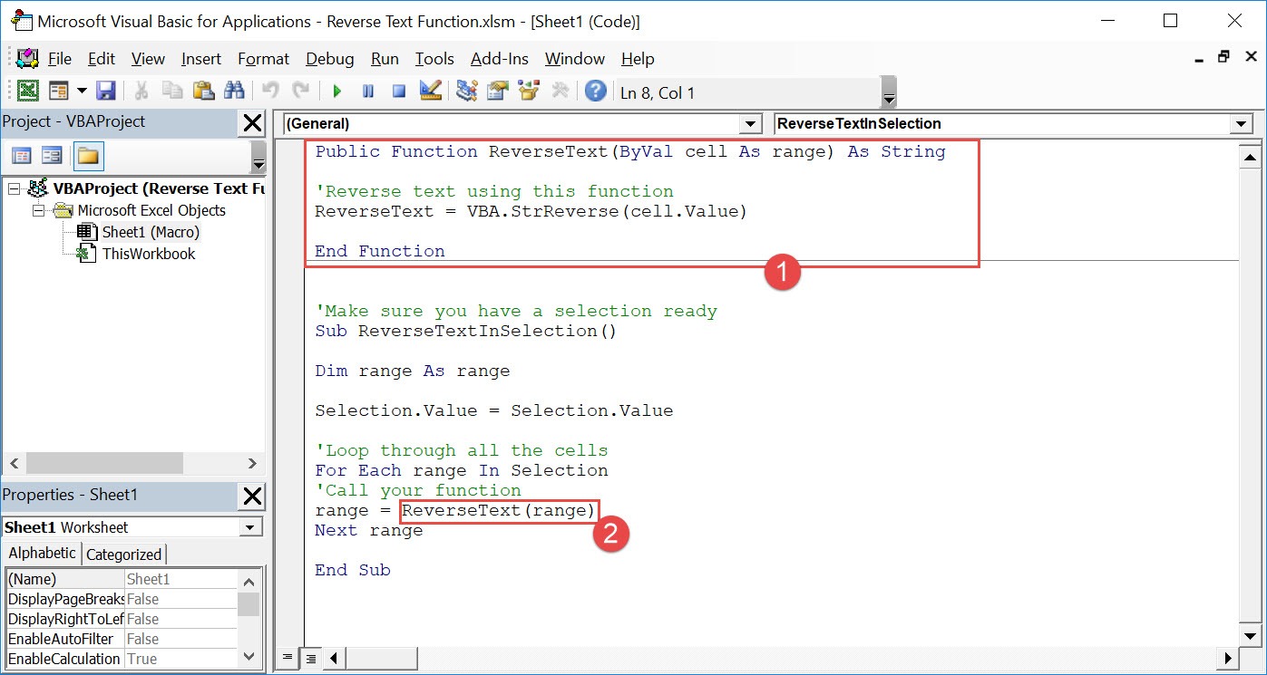1267x675 pixels.
Task: Select VBAProject (Reverse Text) root node
Action: pyautogui.click(x=159, y=188)
